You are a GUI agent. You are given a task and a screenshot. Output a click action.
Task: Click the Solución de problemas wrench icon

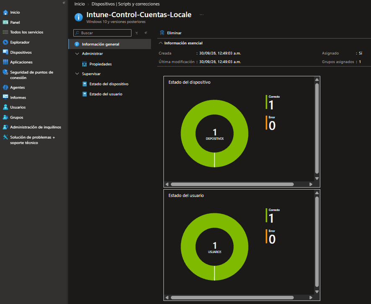pyautogui.click(x=5, y=137)
